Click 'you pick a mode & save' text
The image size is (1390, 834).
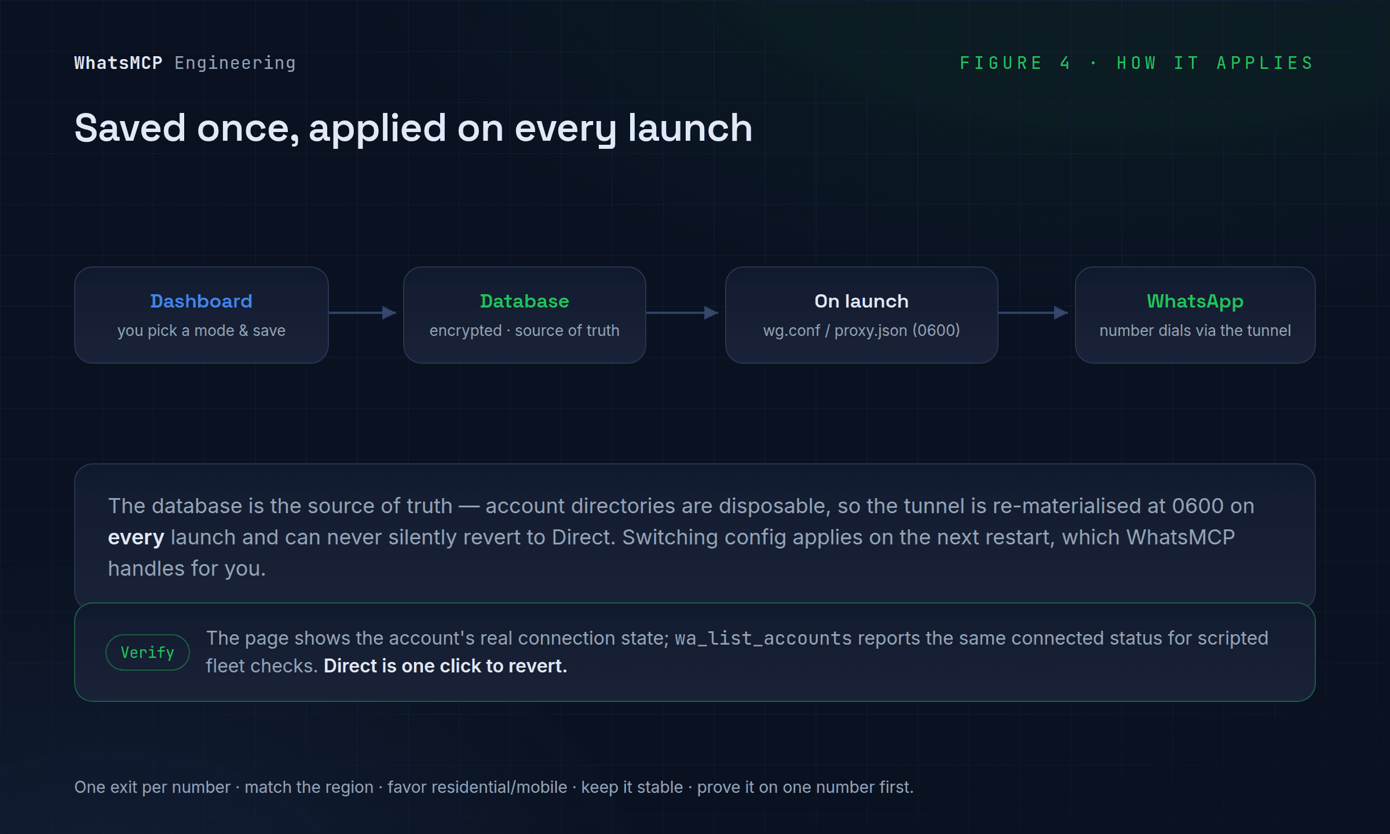[x=202, y=330]
